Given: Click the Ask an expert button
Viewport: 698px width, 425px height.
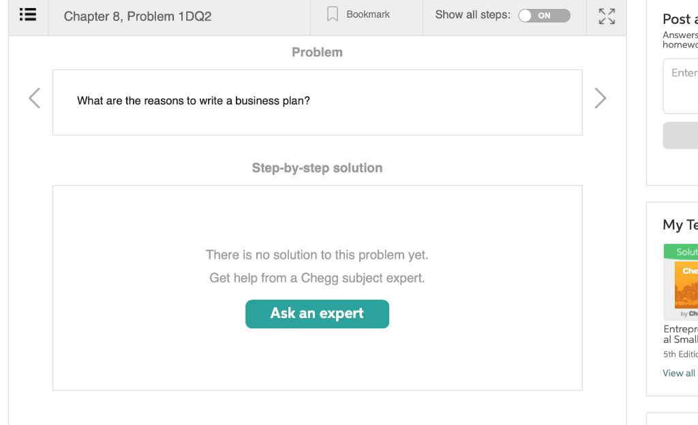Looking at the screenshot, I should tap(317, 314).
